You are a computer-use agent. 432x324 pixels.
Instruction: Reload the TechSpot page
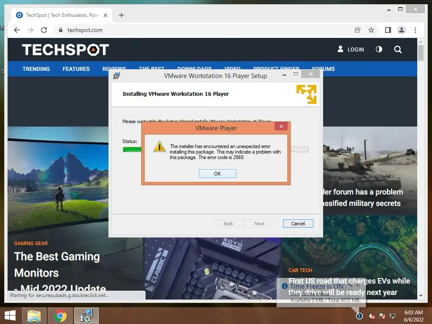(x=44, y=30)
